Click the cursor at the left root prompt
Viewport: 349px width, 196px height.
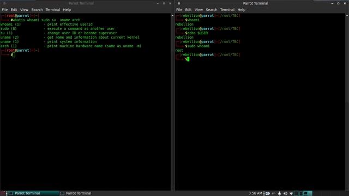click(x=14, y=54)
